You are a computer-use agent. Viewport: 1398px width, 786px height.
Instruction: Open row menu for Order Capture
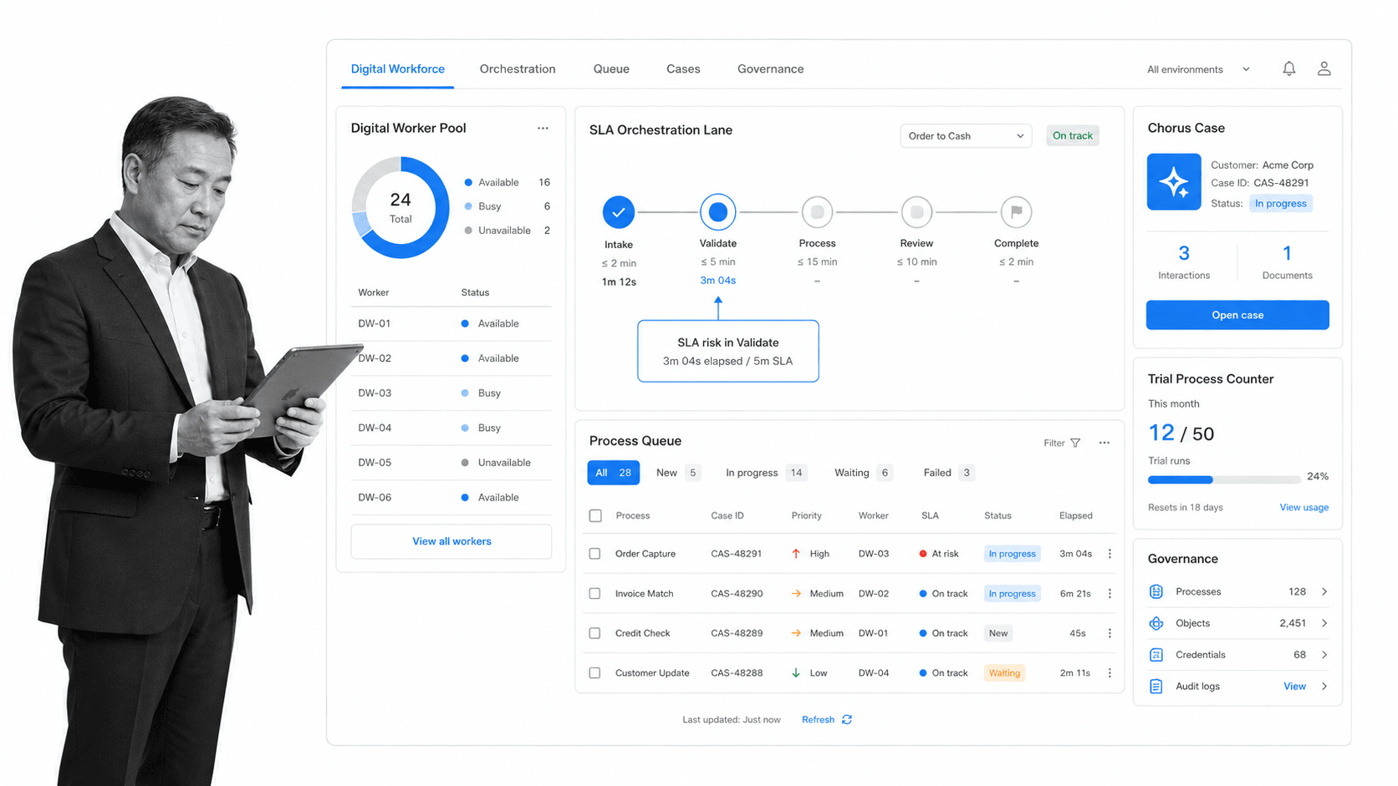click(x=1110, y=554)
